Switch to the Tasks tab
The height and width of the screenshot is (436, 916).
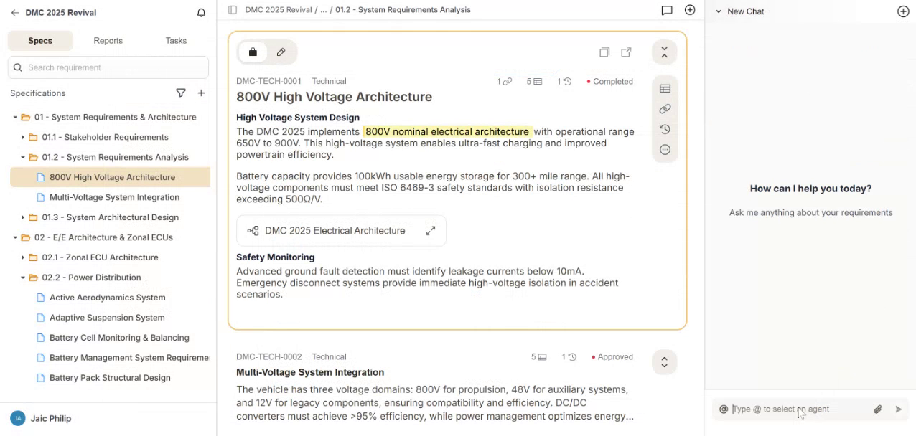(x=176, y=41)
